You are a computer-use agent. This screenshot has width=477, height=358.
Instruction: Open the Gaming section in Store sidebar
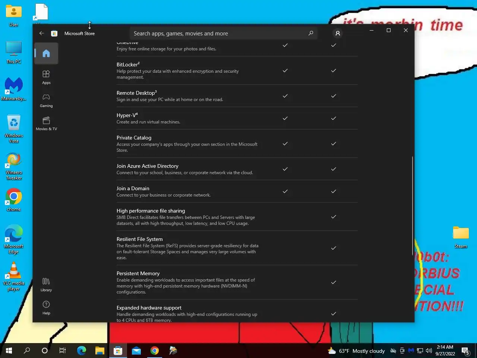coord(46,100)
